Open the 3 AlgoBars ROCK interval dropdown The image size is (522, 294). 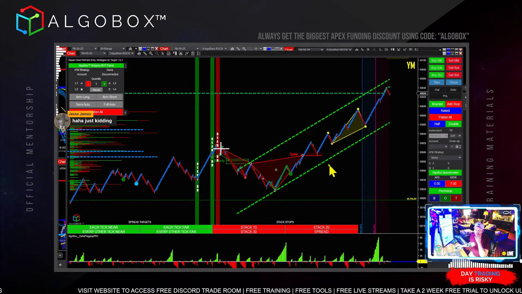(121, 53)
